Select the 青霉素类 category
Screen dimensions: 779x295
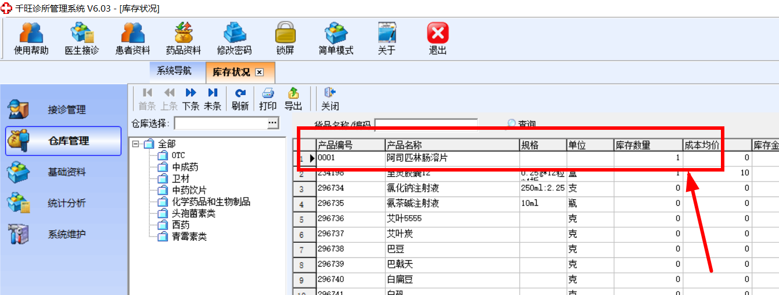(x=189, y=236)
